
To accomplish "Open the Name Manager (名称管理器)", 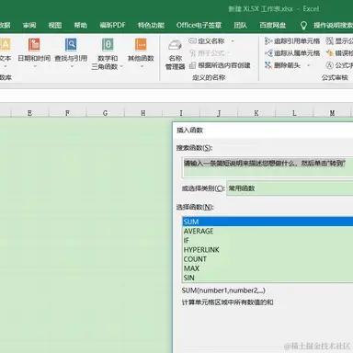I will tap(176, 55).
